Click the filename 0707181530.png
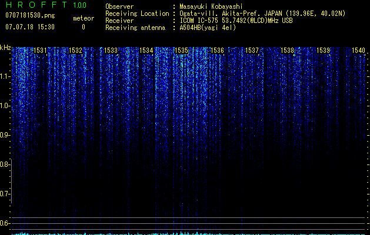The image size is (370, 235). click(30, 15)
